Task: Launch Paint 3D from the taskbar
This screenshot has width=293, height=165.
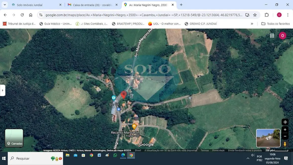Action: [107, 155]
